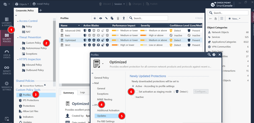
Task: Select Profiles in Custom Policy Tools
Action: click(x=36, y=95)
